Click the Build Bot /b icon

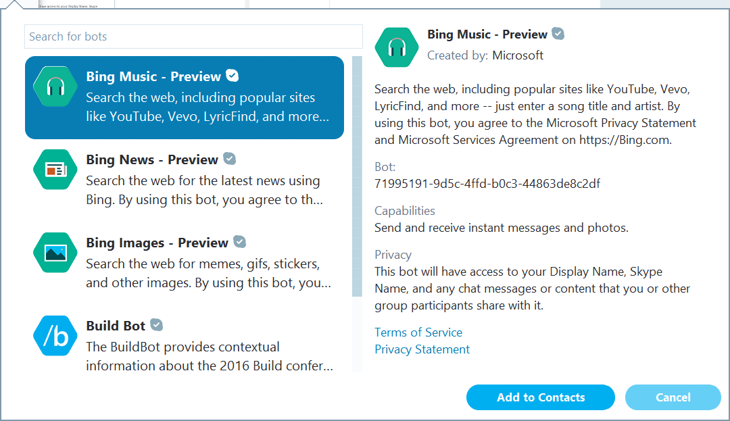(55, 336)
